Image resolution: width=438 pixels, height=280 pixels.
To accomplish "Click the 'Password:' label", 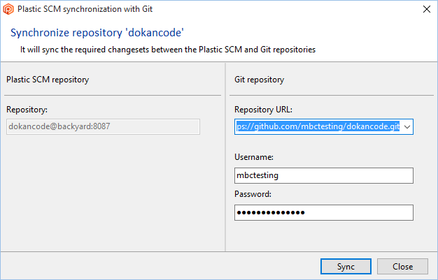I will pyautogui.click(x=253, y=194).
